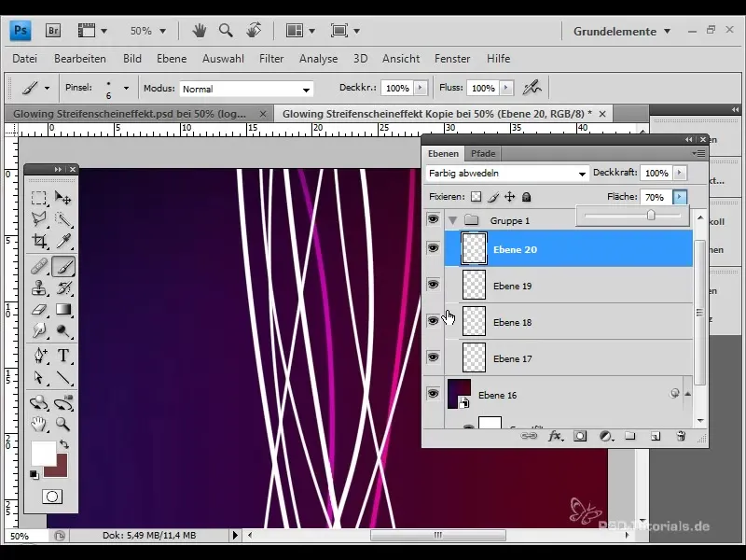Launch Adobe Bridge
The height and width of the screenshot is (560, 746).
pyautogui.click(x=53, y=31)
